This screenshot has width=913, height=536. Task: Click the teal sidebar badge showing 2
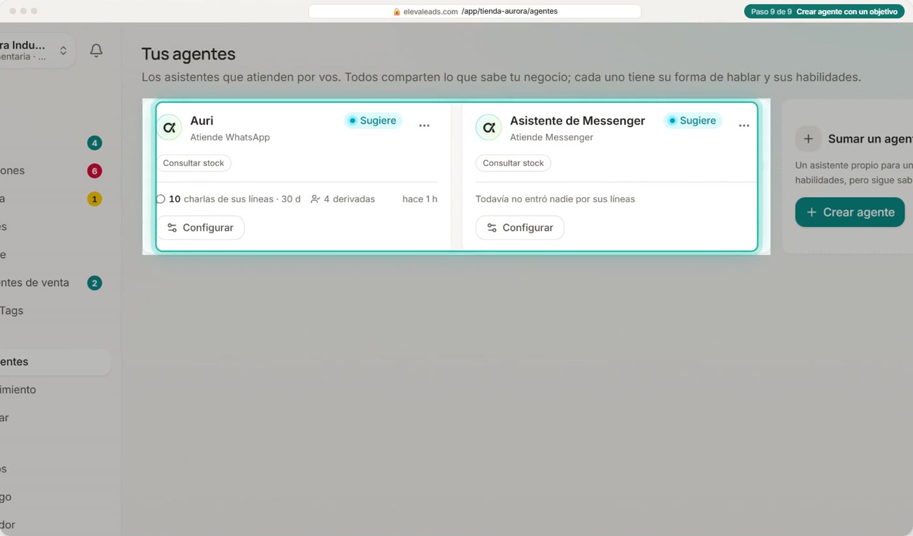tap(95, 283)
